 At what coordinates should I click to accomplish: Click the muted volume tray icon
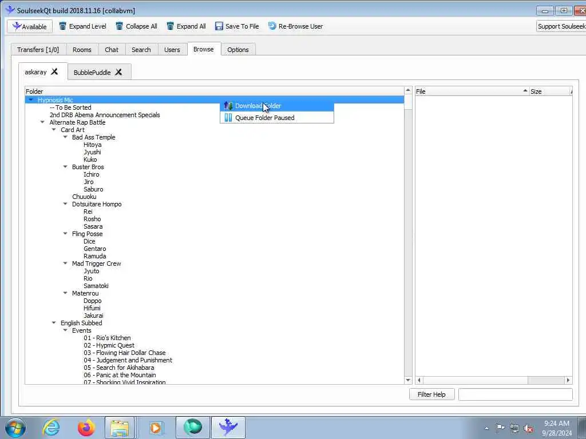coord(528,429)
